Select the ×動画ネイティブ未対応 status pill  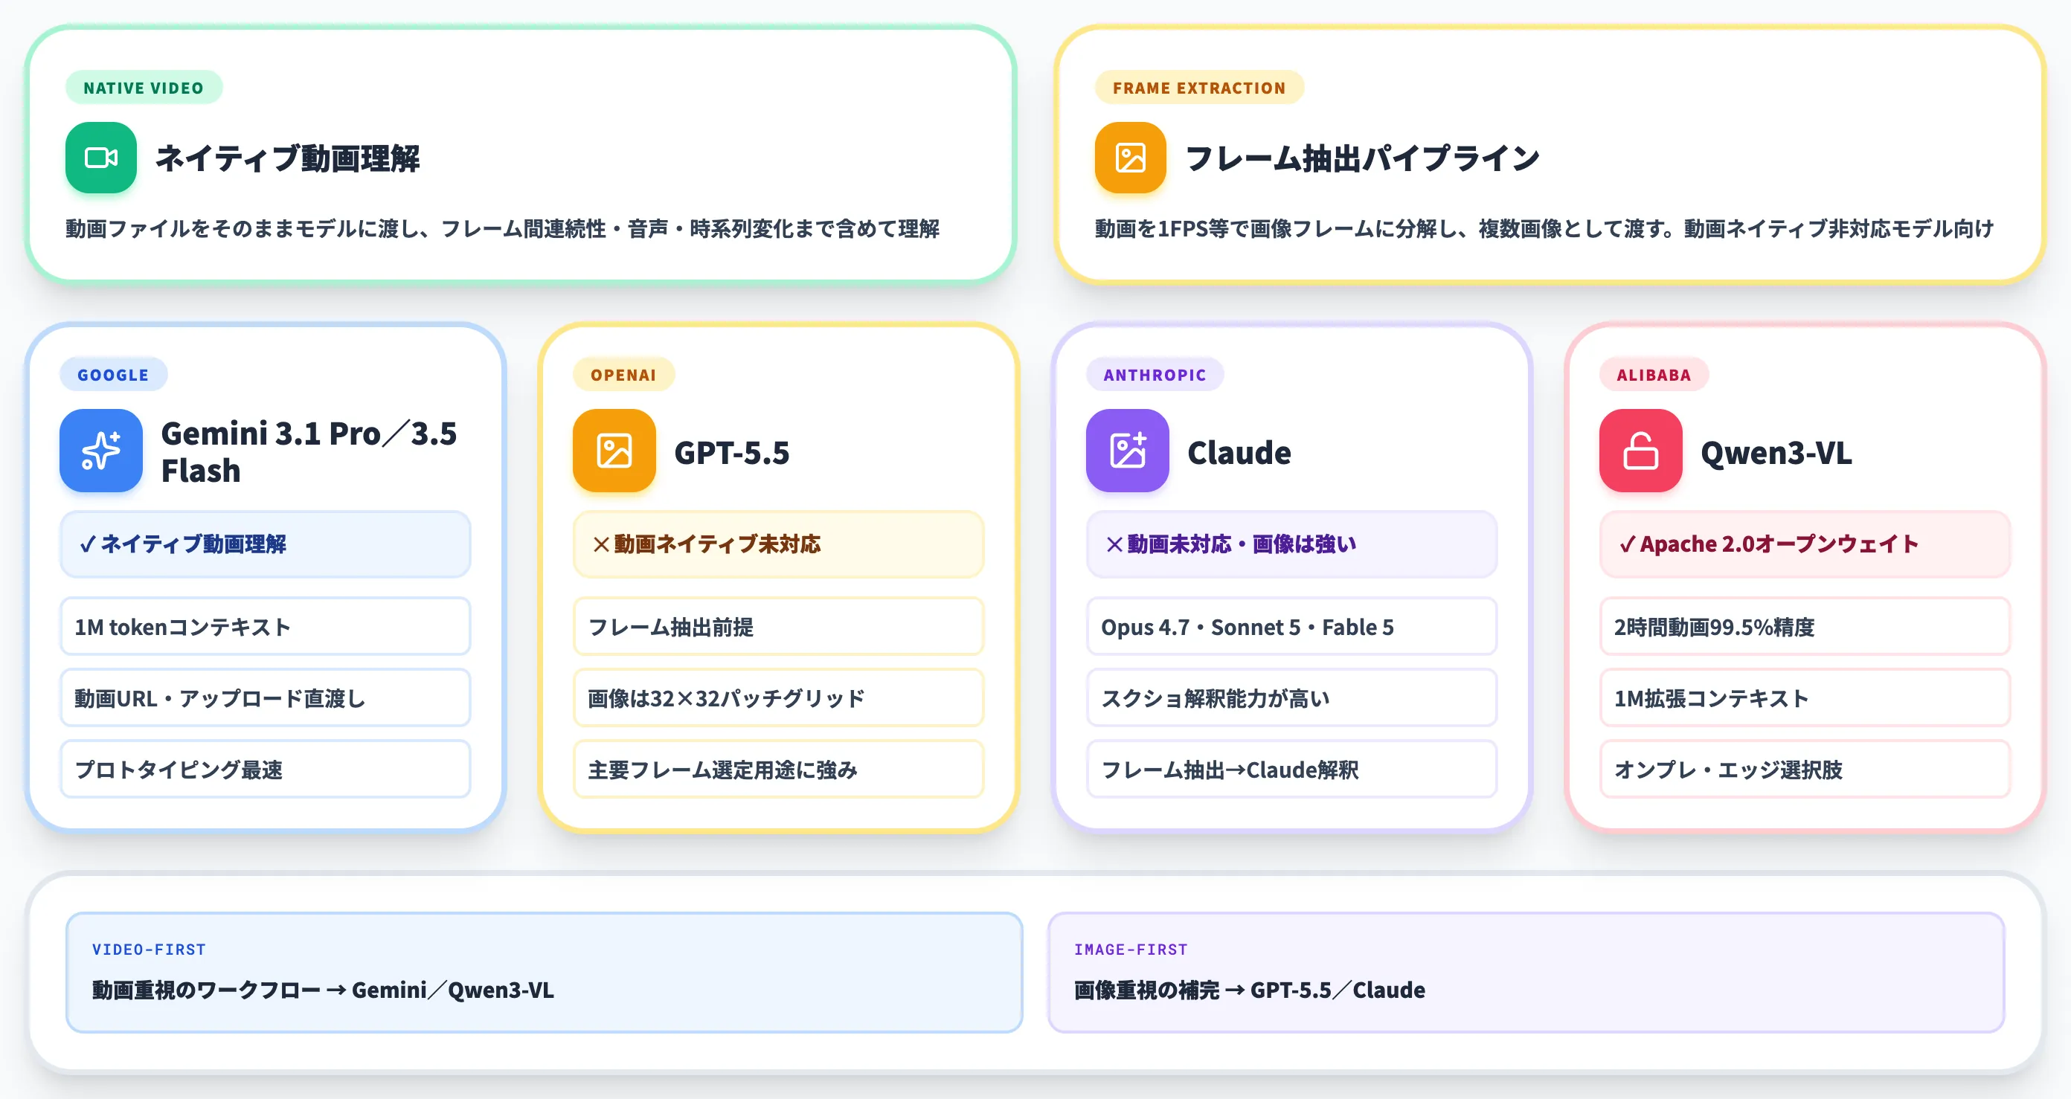click(778, 544)
